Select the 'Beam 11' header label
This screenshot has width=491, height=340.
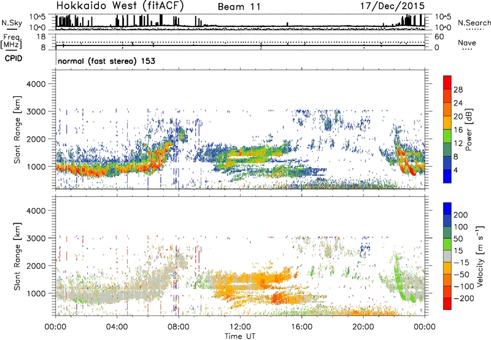(239, 7)
